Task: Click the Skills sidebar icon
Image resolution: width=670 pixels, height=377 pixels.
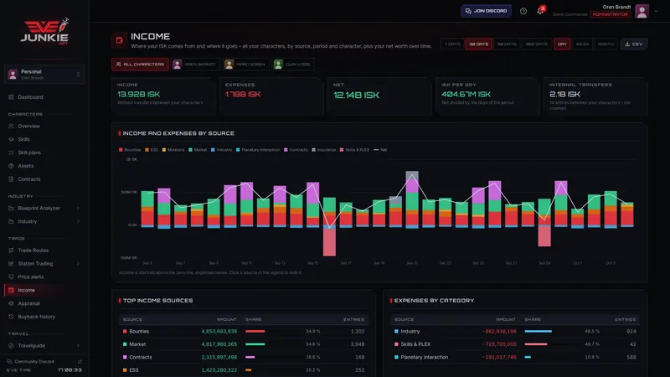Action: [x=11, y=139]
